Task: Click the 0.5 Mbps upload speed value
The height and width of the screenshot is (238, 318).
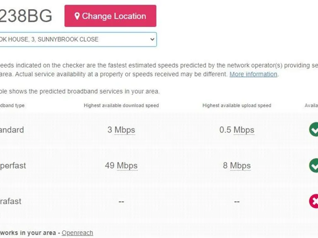Action: pyautogui.click(x=236, y=130)
